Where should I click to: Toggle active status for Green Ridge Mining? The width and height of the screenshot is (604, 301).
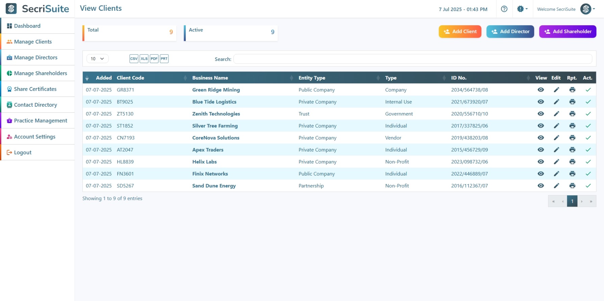pyautogui.click(x=588, y=90)
